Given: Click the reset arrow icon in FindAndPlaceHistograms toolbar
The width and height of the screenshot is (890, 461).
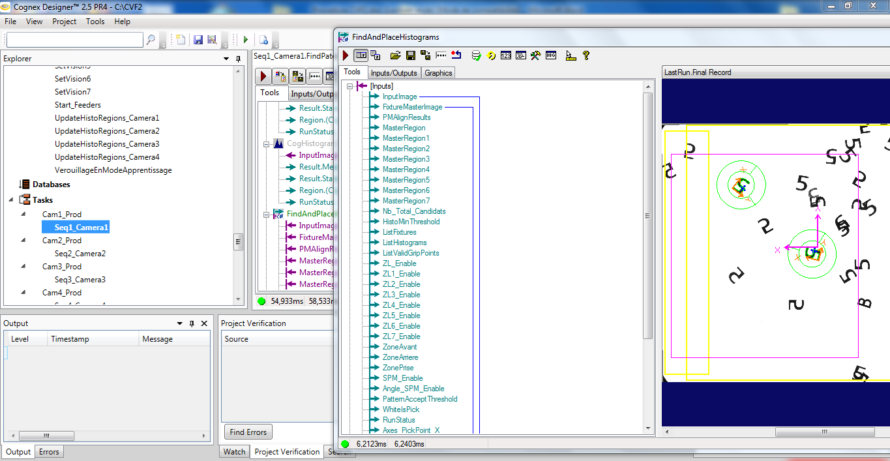Looking at the screenshot, I should click(456, 55).
